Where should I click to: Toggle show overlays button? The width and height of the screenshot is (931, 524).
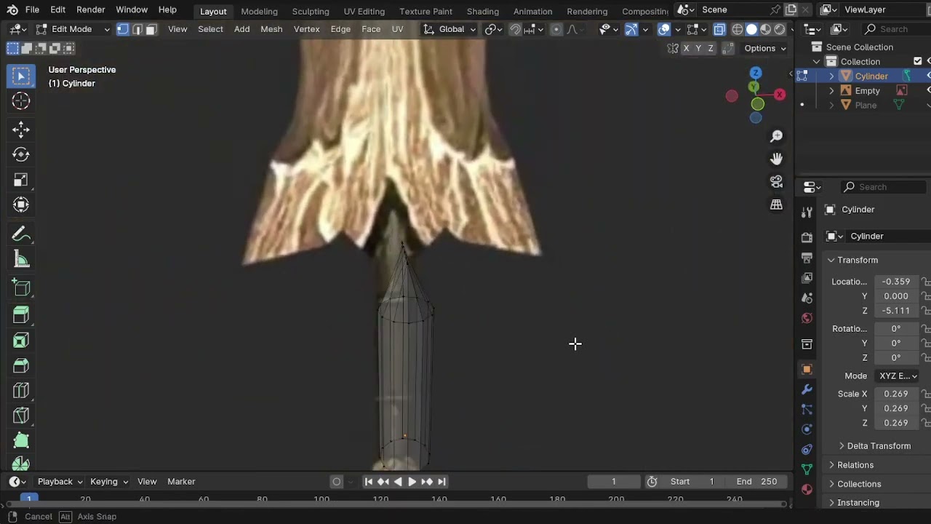click(664, 29)
